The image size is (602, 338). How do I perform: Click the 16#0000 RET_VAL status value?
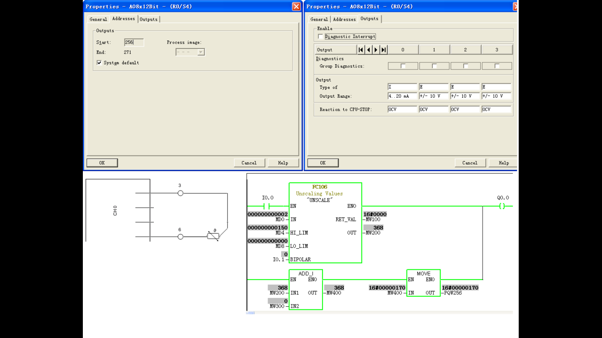(375, 214)
